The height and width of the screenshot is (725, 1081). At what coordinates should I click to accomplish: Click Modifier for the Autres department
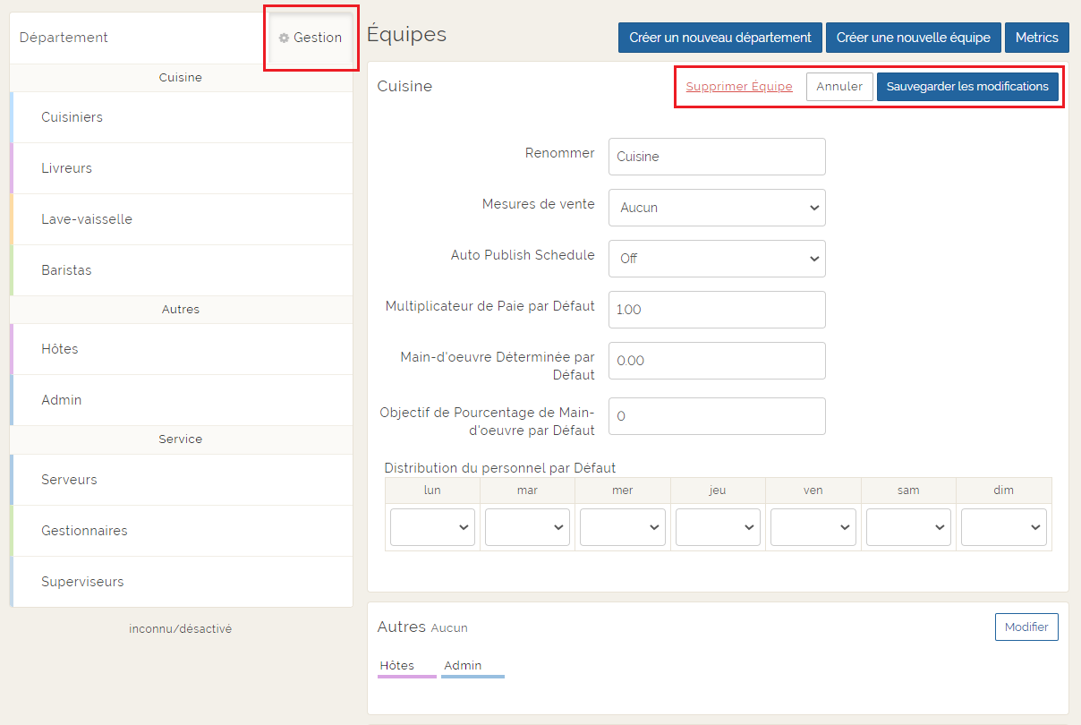point(1026,627)
